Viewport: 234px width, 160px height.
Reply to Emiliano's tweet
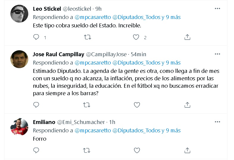(x=36, y=150)
